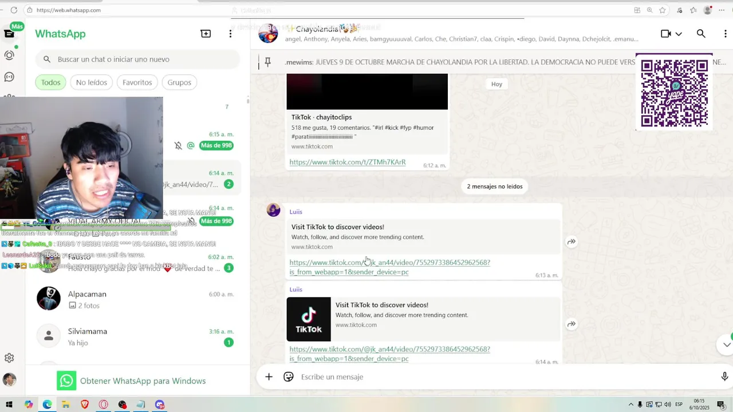733x412 pixels.
Task: Open Windows Start menu
Action: [x=9, y=405]
